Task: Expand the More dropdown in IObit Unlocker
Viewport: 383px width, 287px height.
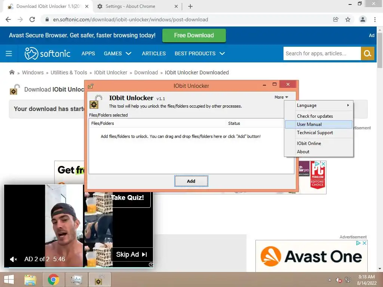Action: pos(281,97)
